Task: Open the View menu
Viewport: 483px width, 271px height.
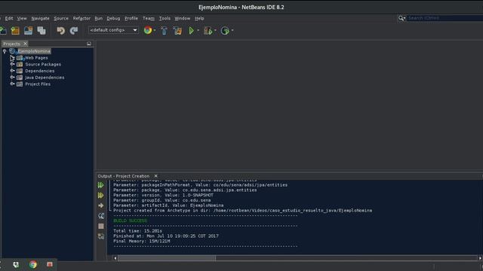Action: coord(22,18)
